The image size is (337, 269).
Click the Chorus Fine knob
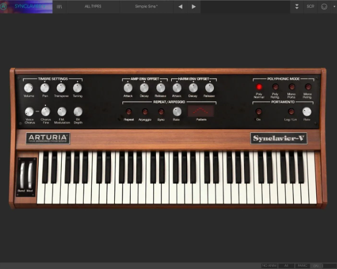coord(45,112)
